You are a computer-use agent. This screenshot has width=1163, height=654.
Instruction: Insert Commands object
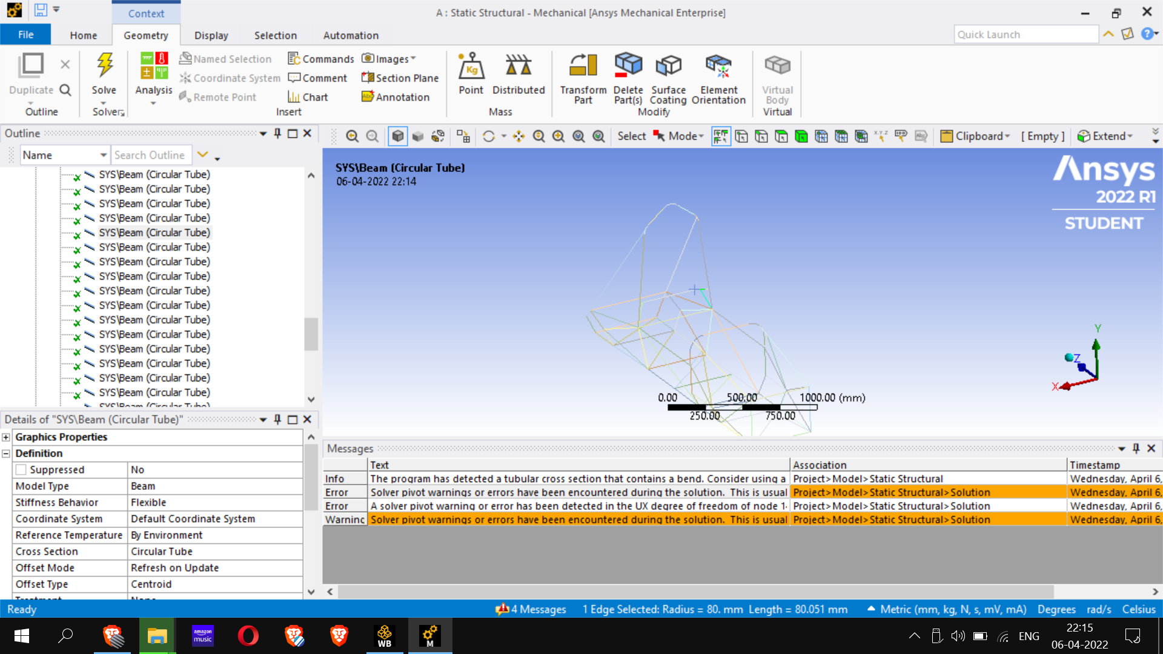click(321, 59)
